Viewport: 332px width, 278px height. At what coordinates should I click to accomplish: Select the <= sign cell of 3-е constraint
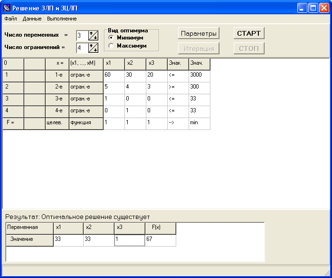point(178,100)
